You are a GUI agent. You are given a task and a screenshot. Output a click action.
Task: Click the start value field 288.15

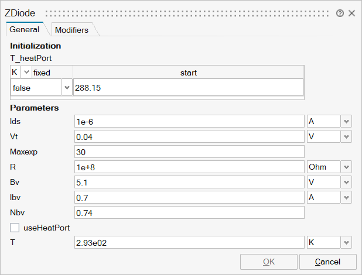coord(187,88)
